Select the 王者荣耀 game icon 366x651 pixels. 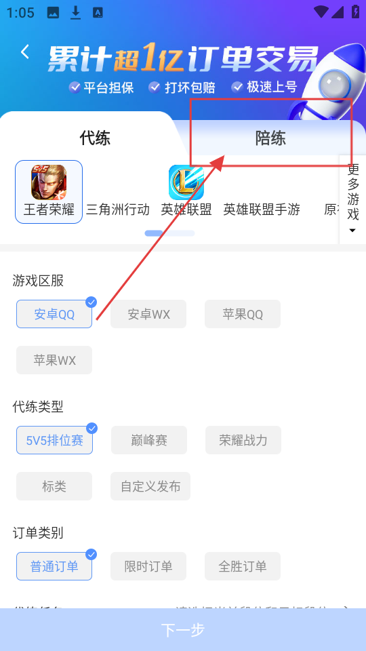coord(49,182)
